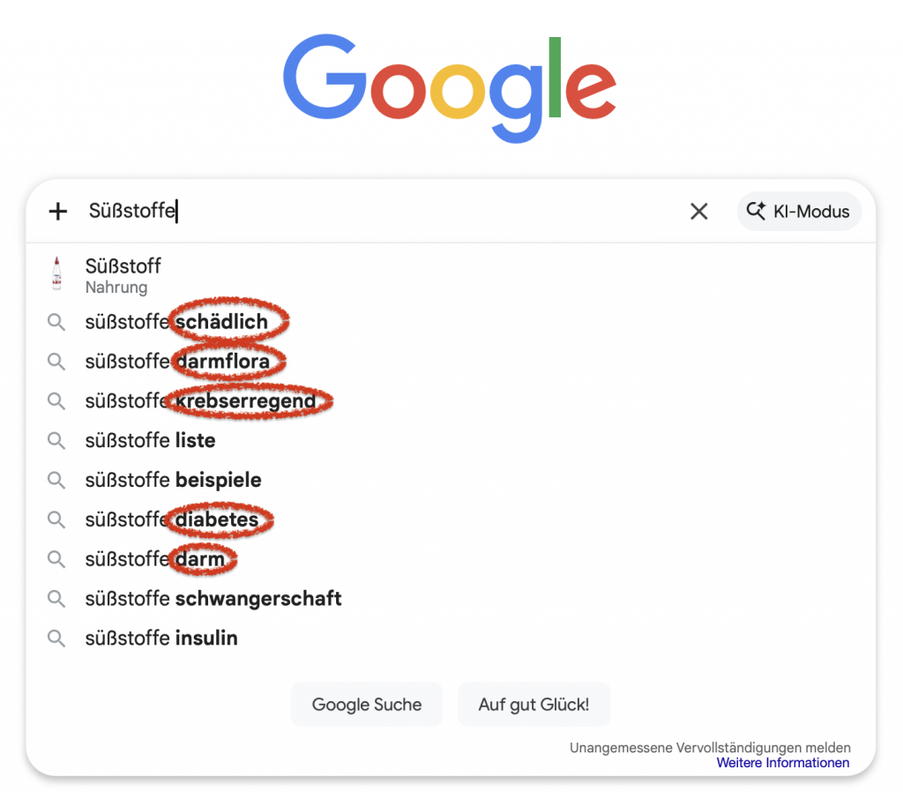This screenshot has height=792, width=903.
Task: Select the süßstoffe liste suggestion
Action: (150, 440)
